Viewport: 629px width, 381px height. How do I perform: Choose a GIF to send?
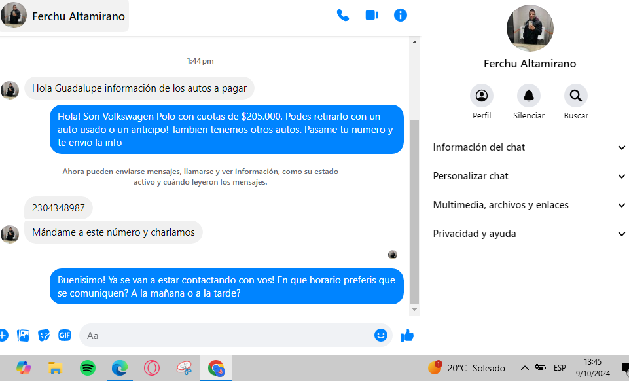pyautogui.click(x=64, y=335)
